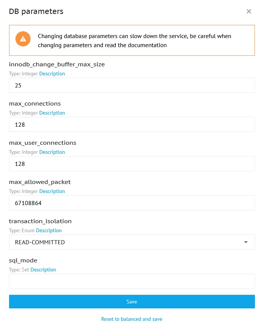Viewport: 264px width, 331px height.
Task: Focus the max_allowed_packet value field
Action: [132, 203]
